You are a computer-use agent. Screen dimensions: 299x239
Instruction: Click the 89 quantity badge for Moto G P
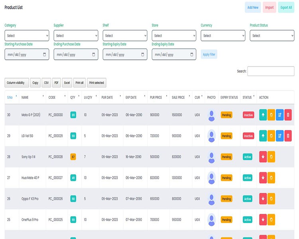(73, 115)
